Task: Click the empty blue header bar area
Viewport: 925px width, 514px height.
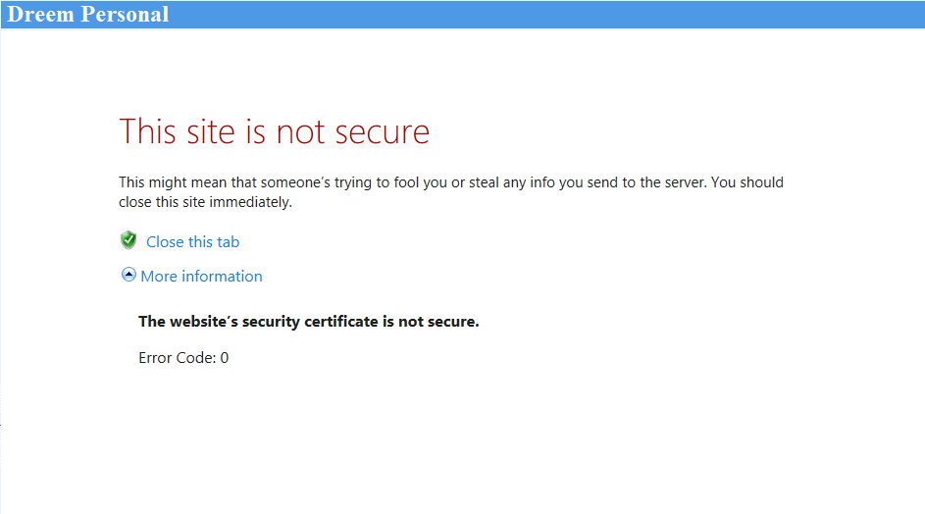Action: click(549, 15)
